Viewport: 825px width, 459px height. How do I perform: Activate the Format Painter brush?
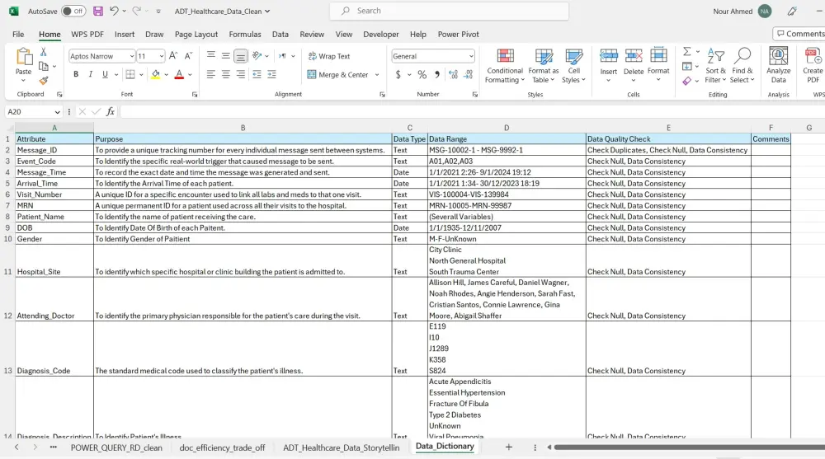(x=43, y=81)
